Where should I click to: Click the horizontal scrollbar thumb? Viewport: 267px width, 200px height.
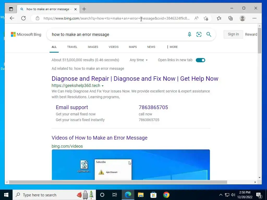pyautogui.click(x=118, y=182)
